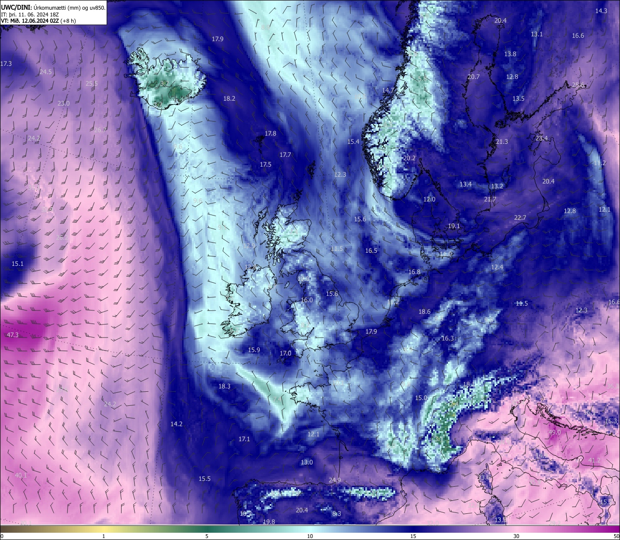The height and width of the screenshot is (540, 620).
Task: Click the 14.2 value
Action: click(x=176, y=424)
